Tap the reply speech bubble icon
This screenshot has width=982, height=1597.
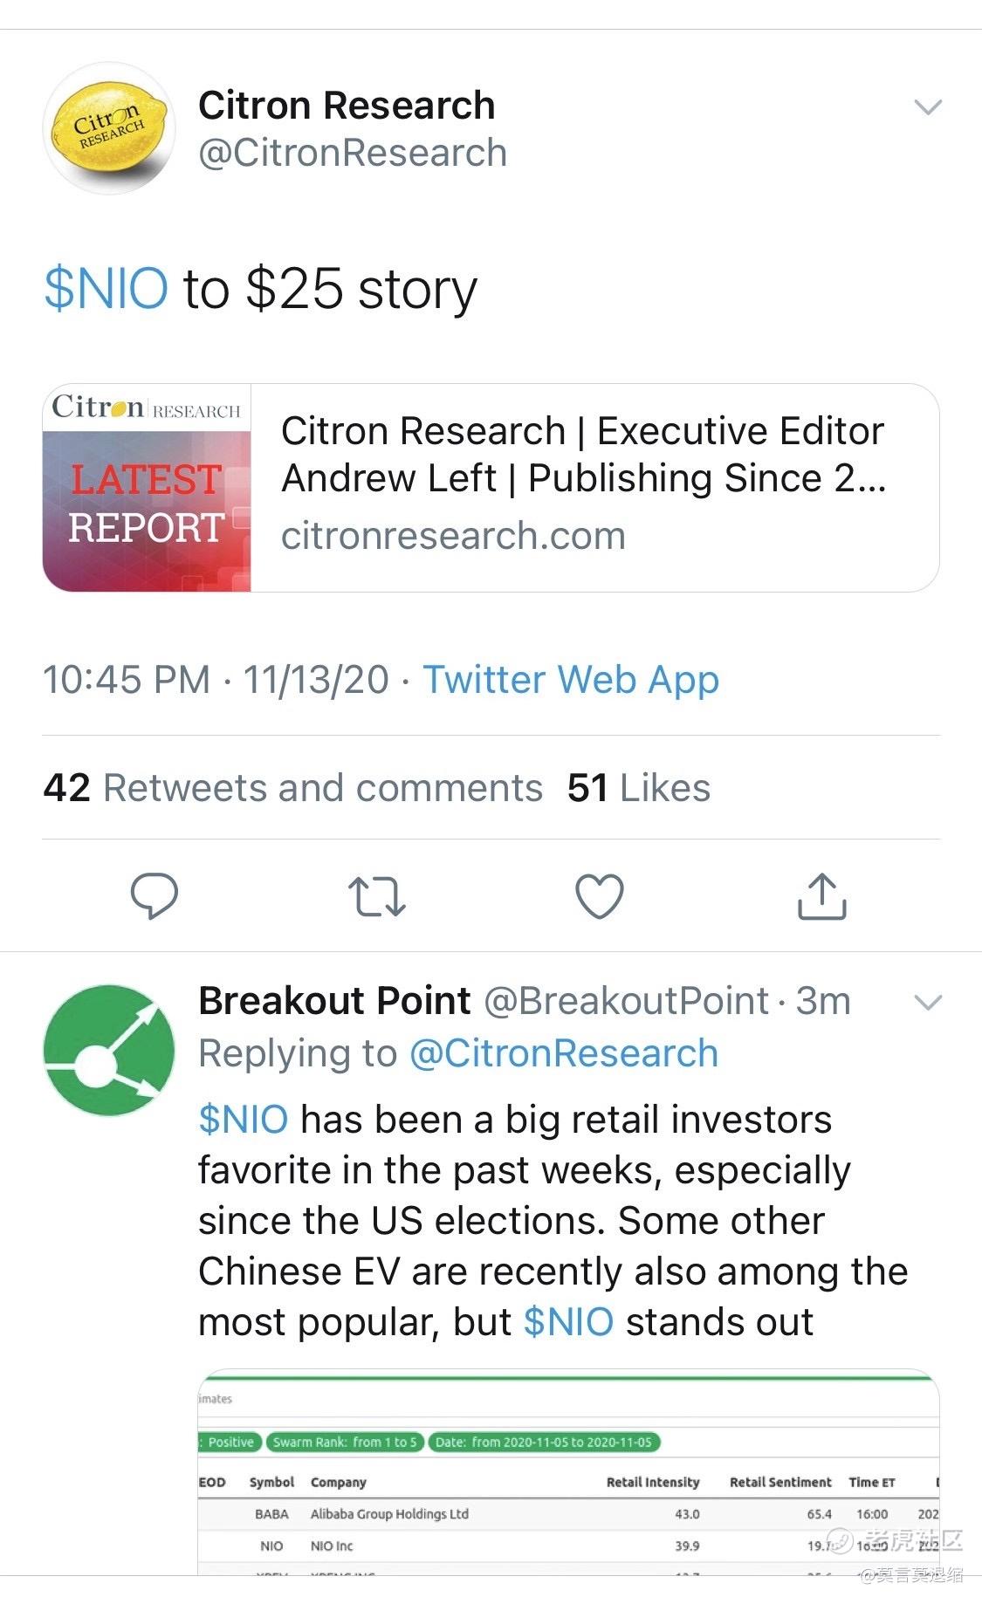tap(154, 896)
